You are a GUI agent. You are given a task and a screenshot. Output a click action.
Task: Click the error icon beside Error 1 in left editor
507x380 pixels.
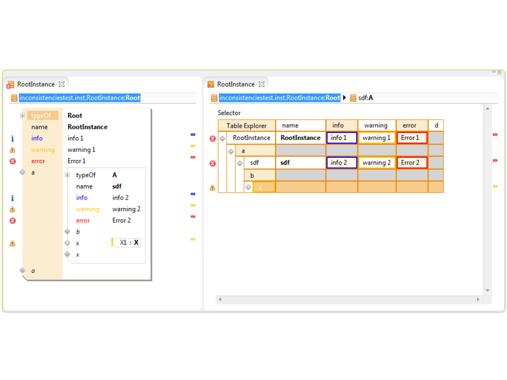point(13,161)
